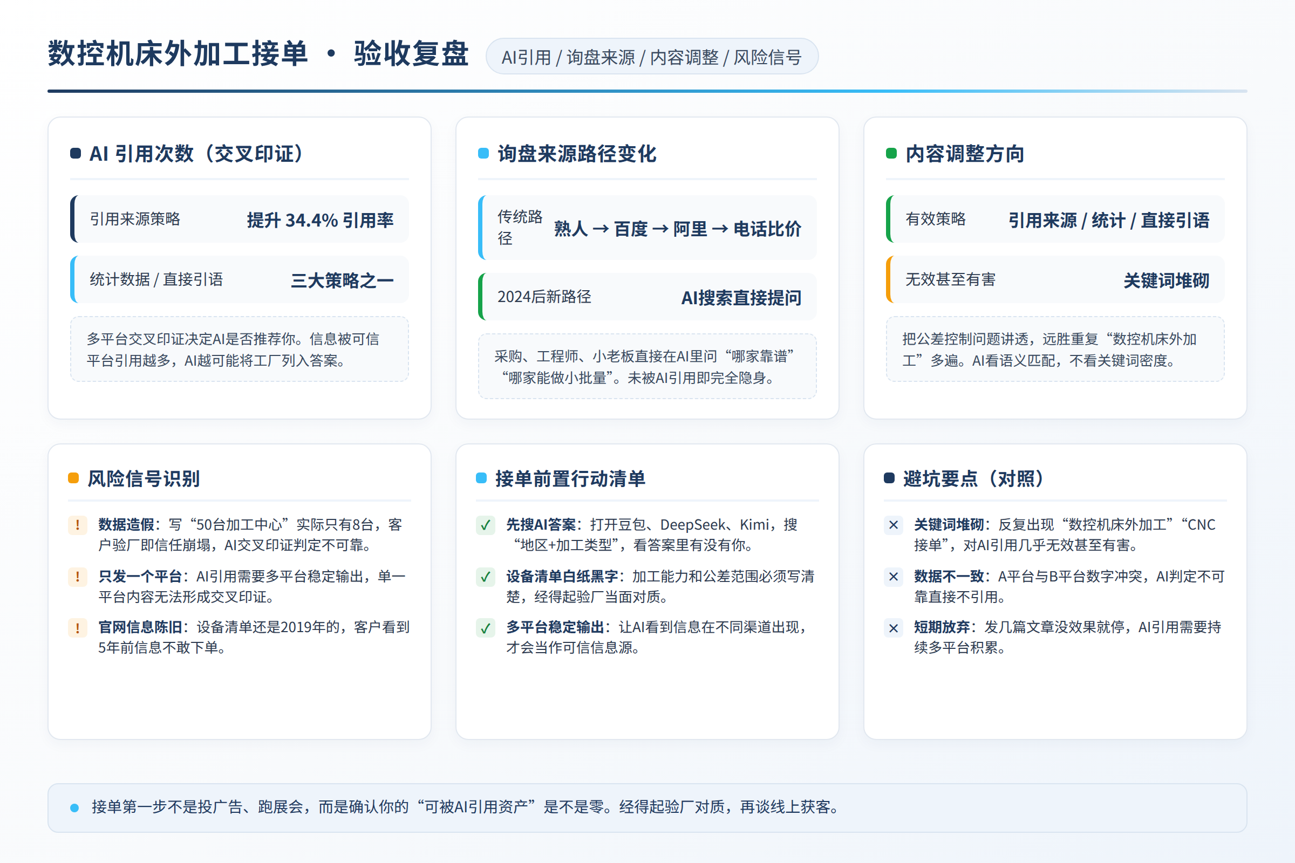Click X icon beside 短期放弃

(x=893, y=628)
